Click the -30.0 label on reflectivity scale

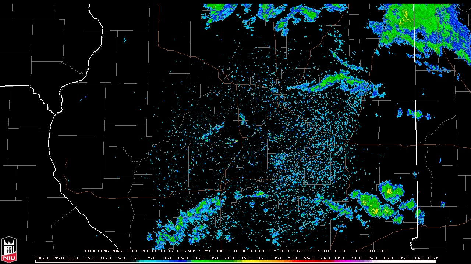41,258
